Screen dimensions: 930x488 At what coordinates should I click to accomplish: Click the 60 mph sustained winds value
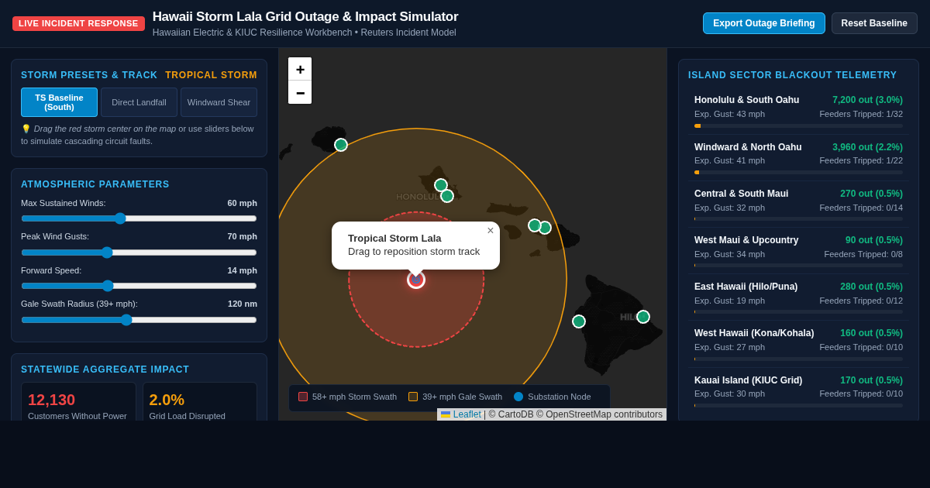point(242,203)
